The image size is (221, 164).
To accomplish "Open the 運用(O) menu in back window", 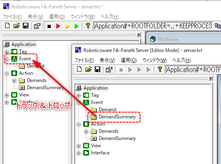I will coord(57,17).
